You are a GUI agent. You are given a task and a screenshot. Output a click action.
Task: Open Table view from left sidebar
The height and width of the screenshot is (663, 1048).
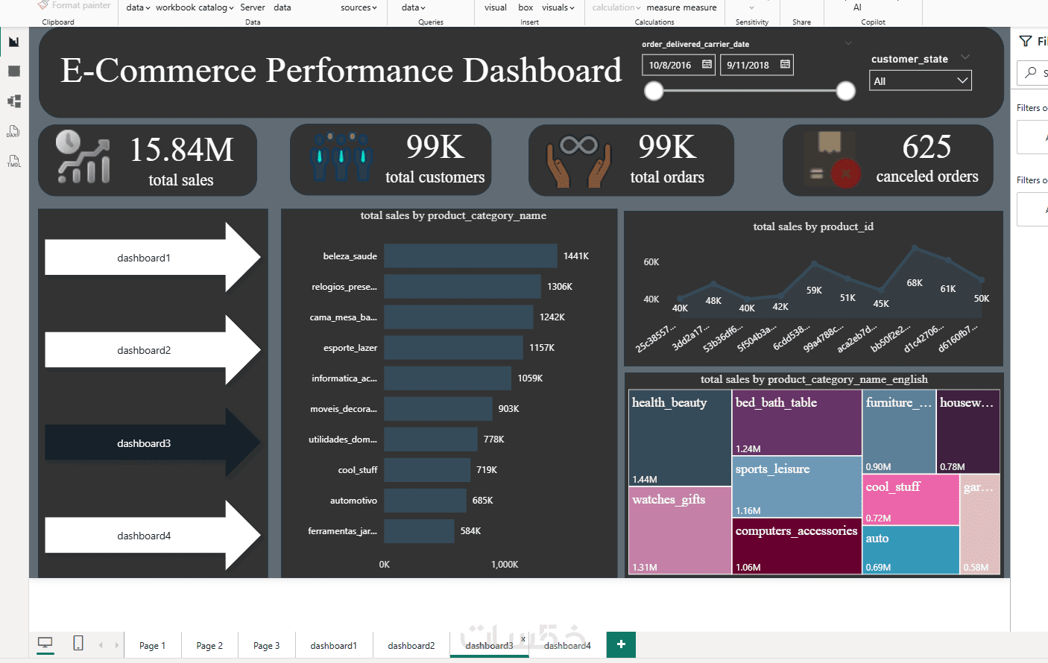pyautogui.click(x=14, y=72)
